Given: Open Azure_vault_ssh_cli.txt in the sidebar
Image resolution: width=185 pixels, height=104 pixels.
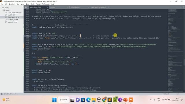Looking at the screenshot, I should 14,12.
